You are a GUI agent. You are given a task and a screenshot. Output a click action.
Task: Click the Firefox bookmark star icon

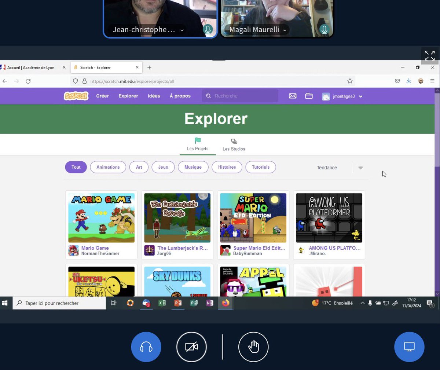pyautogui.click(x=350, y=81)
